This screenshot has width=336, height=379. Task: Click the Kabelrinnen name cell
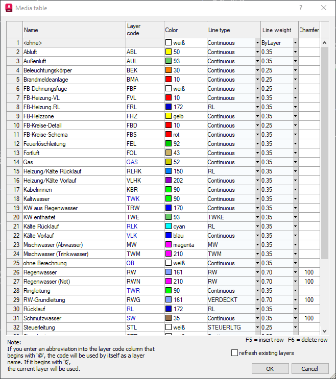(x=74, y=190)
